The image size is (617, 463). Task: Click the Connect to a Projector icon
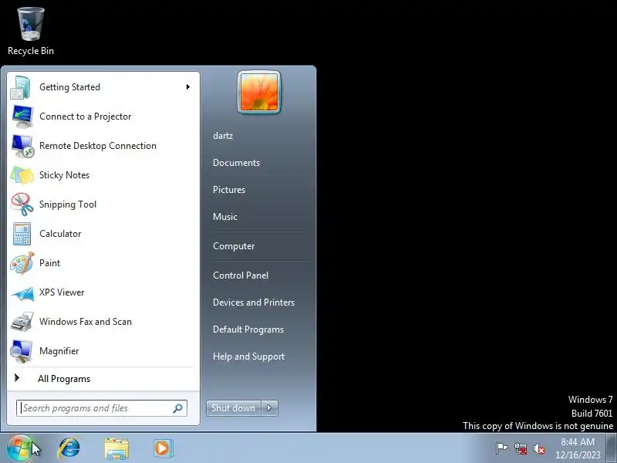pyautogui.click(x=22, y=117)
